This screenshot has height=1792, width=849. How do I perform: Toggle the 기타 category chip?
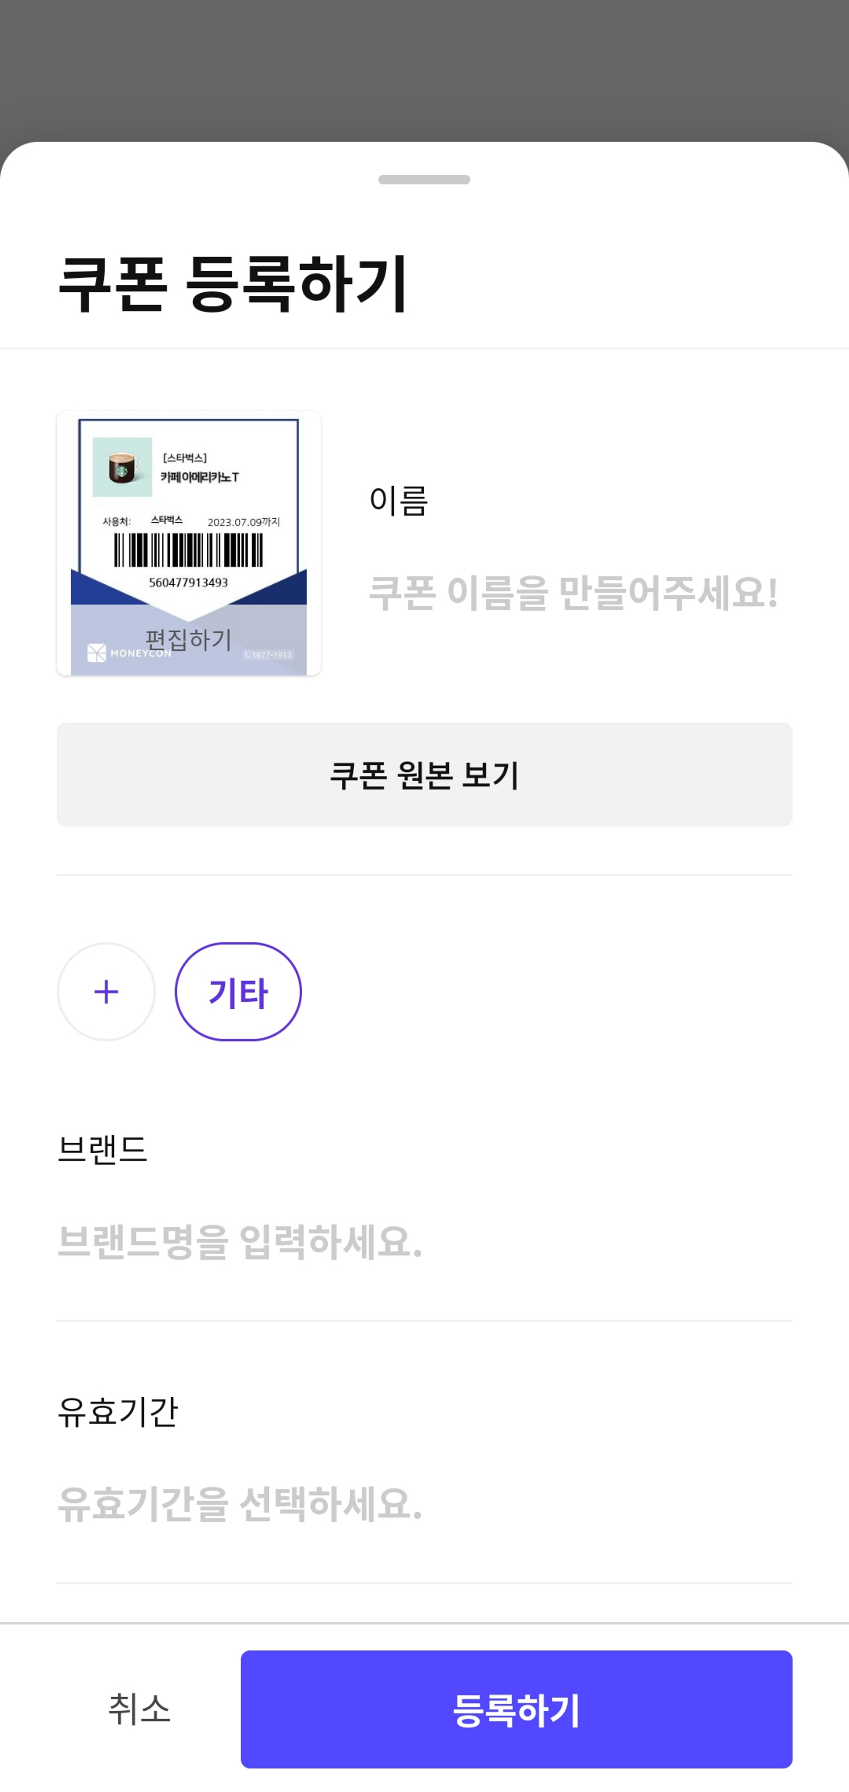click(x=238, y=991)
